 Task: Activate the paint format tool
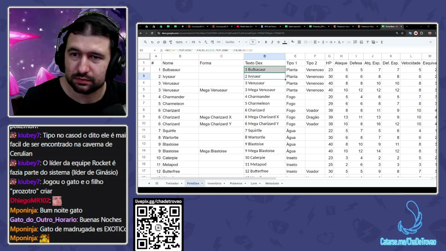pyautogui.click(x=171, y=42)
